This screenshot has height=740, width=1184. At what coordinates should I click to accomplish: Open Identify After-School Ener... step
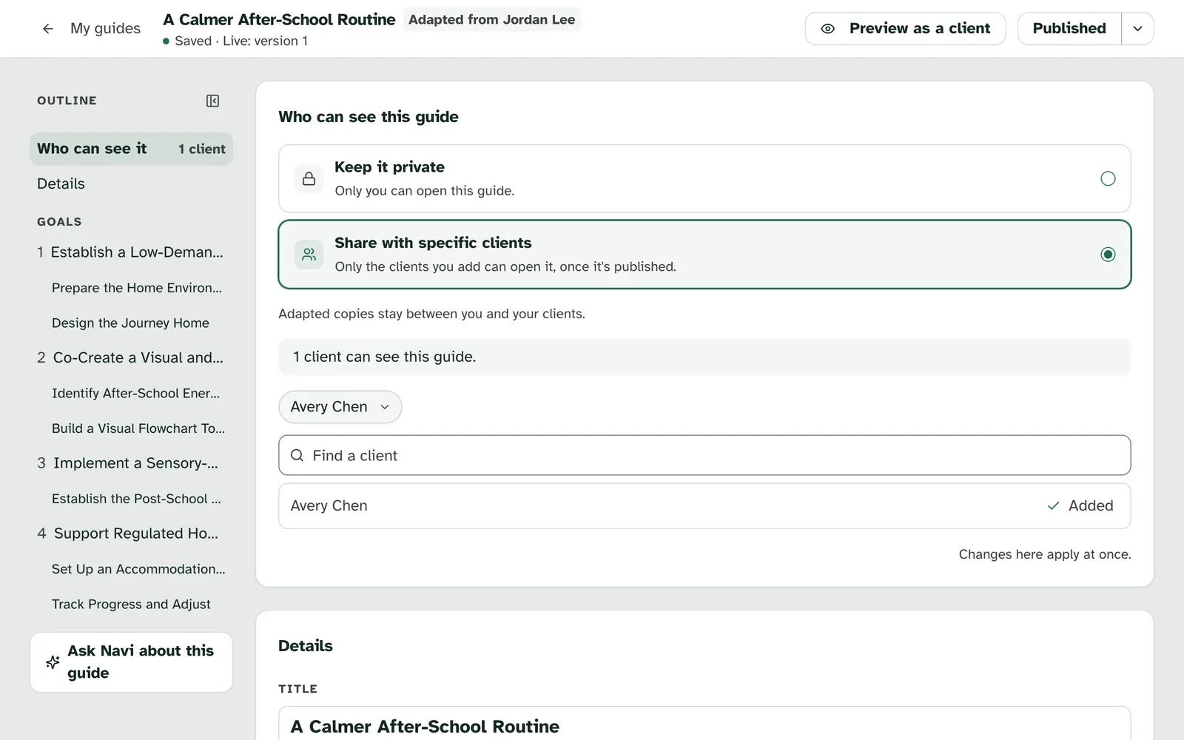click(135, 393)
